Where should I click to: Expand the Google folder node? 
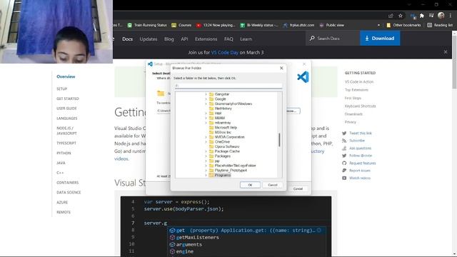pyautogui.click(x=206, y=99)
